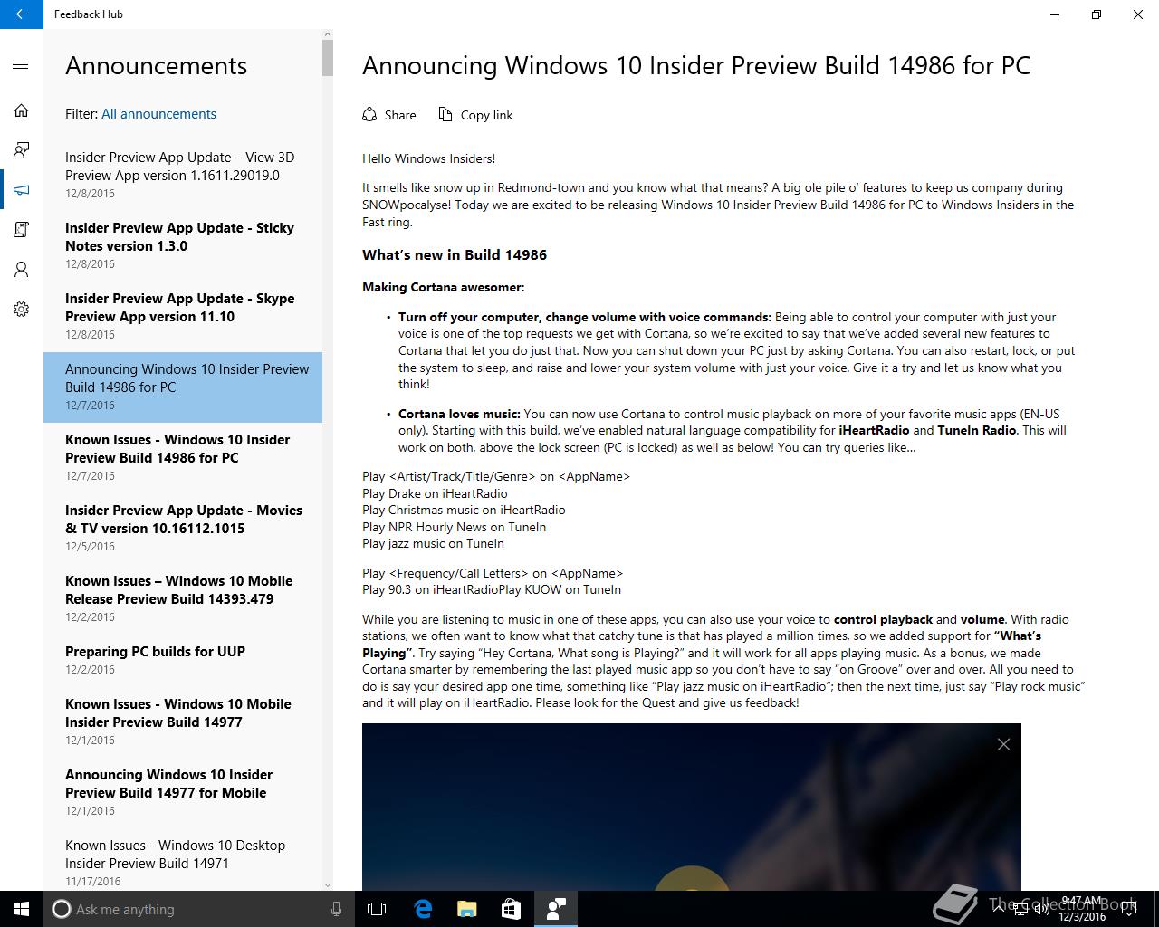The image size is (1159, 927).
Task: Open Movies & TV version 10.16112.1015 announcement
Action: [x=183, y=529]
